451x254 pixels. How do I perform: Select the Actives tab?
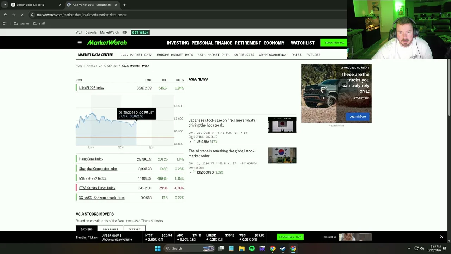click(x=134, y=229)
